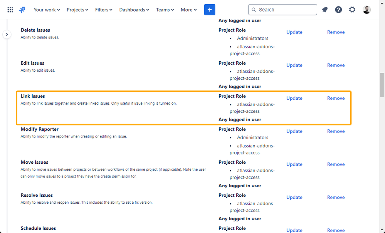The width and height of the screenshot is (385, 233).
Task: Open the settings gear icon
Action: [x=352, y=10]
